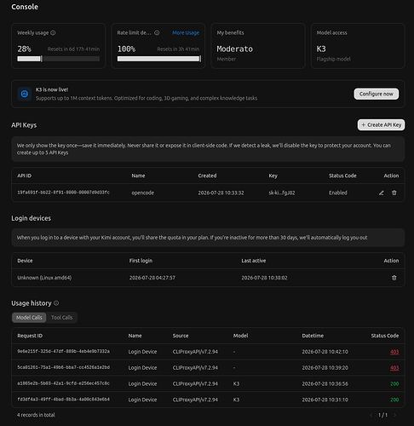The width and height of the screenshot is (414, 426).
Task: Click the masked key sk-ki...fgJ82
Action: (x=282, y=193)
